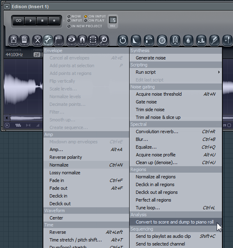Image resolution: width=233 pixels, height=248 pixels.
Task: Open the Edison title bar dropdown arrow
Action: tap(7, 7)
